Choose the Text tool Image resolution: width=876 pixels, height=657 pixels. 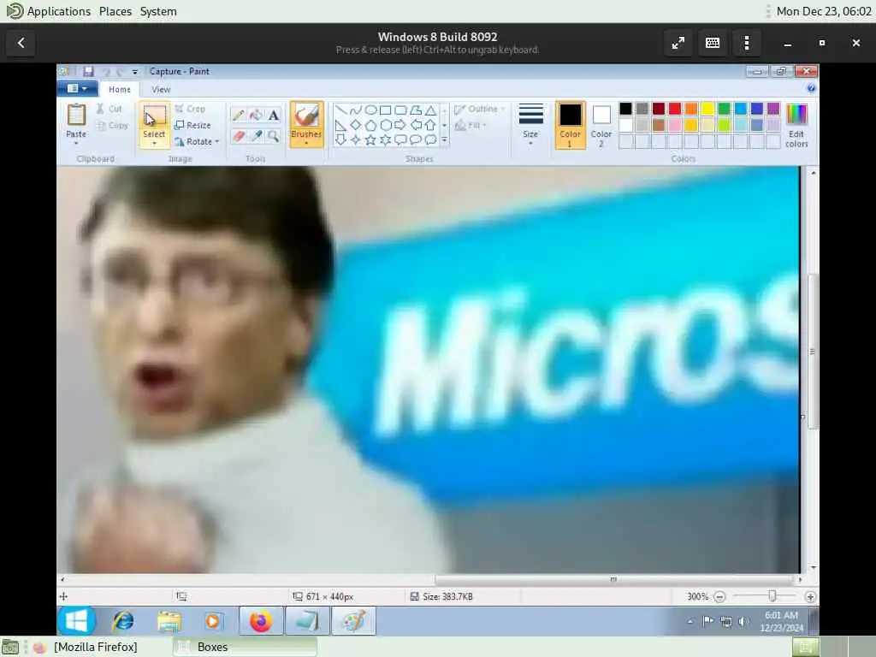click(273, 115)
